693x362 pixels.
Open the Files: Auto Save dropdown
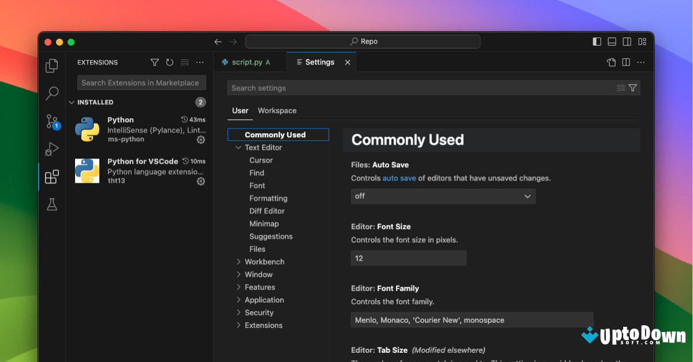[x=442, y=196]
